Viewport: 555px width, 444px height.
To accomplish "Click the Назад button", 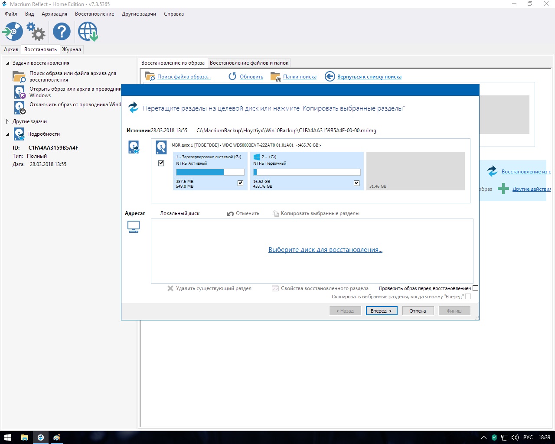I will pos(345,311).
